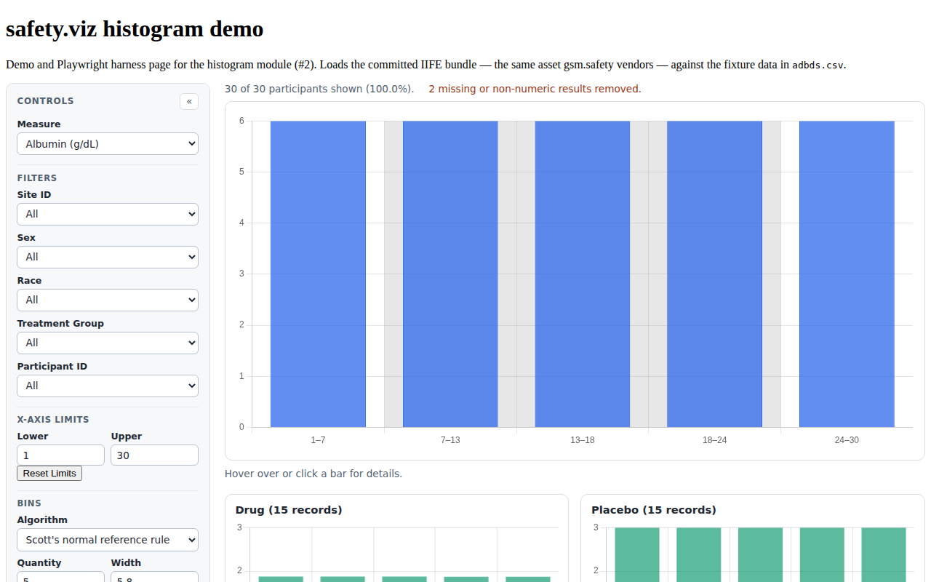Click the Reset Limits button
This screenshot has height=582, width=931.
pyautogui.click(x=49, y=474)
